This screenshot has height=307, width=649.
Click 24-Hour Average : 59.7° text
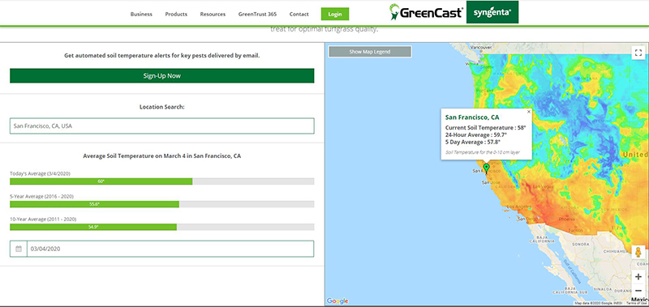coord(476,134)
